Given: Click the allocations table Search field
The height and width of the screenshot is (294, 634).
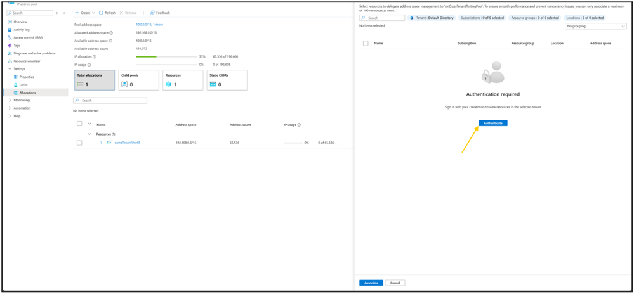Looking at the screenshot, I should click(x=110, y=101).
